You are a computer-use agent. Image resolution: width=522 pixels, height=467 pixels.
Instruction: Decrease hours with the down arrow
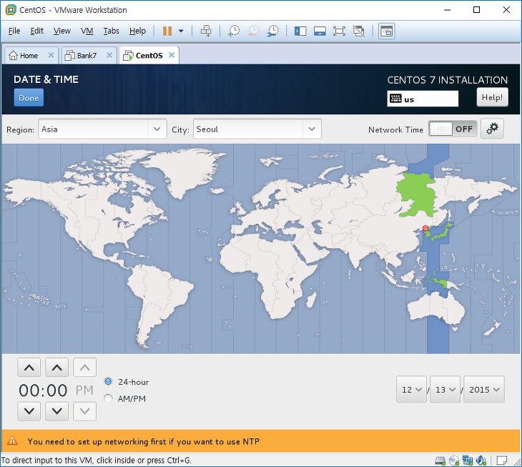click(x=29, y=411)
